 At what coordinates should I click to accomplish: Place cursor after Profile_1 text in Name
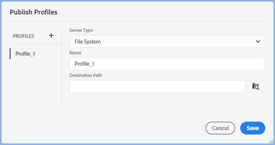click(x=95, y=64)
